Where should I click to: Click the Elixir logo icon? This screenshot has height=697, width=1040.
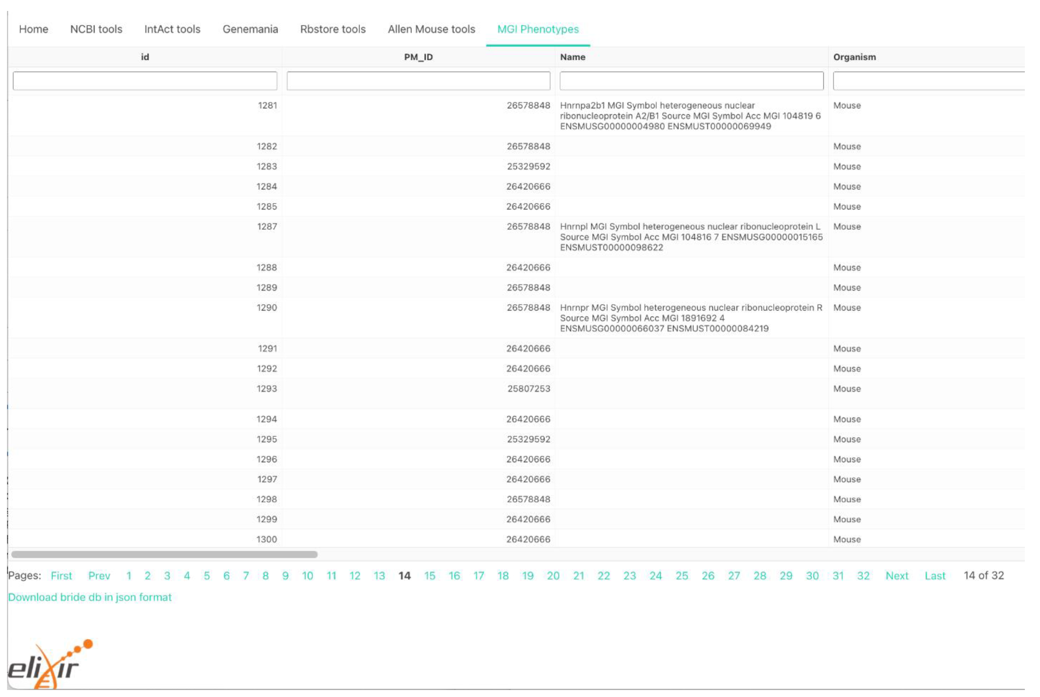coord(49,665)
